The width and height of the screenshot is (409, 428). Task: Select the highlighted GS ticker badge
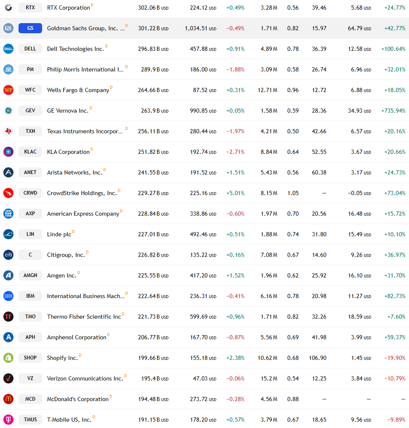click(30, 28)
